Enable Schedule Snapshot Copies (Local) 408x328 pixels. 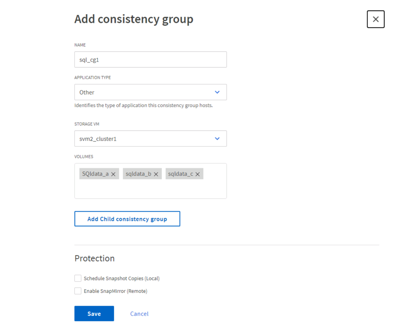pyautogui.click(x=78, y=278)
